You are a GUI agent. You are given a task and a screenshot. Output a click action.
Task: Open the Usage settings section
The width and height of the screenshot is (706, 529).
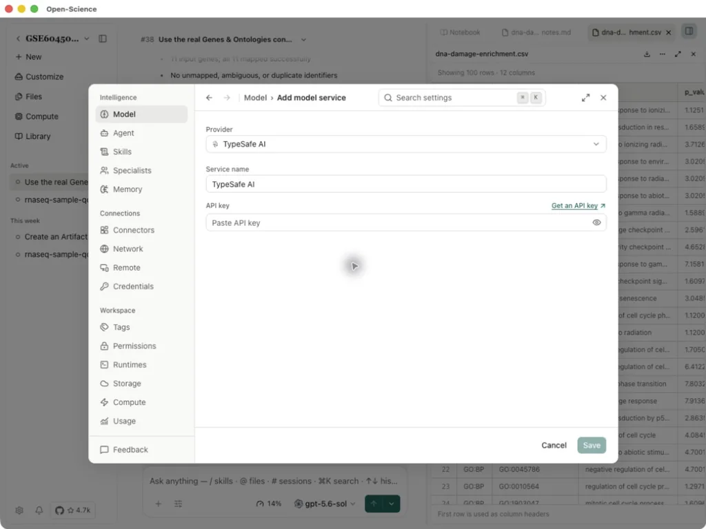(141, 421)
